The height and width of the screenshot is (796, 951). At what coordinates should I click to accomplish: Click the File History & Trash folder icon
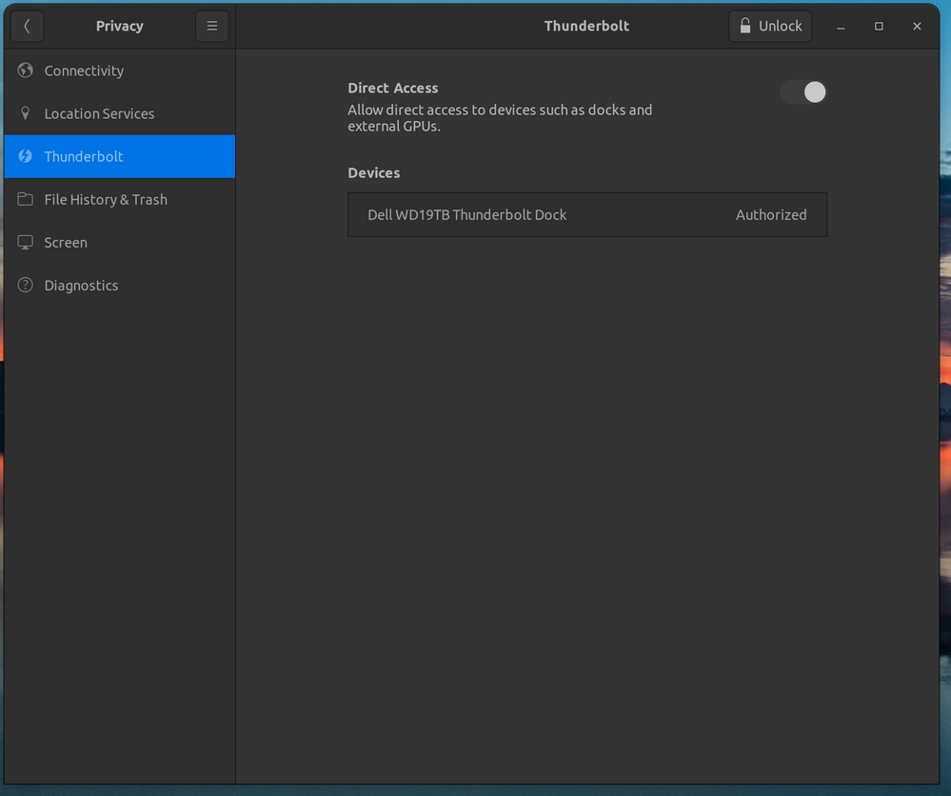(x=25, y=199)
